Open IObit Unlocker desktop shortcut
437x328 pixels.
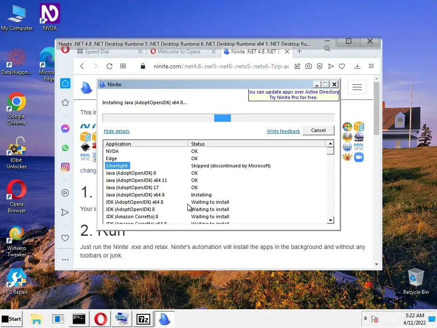point(17,153)
